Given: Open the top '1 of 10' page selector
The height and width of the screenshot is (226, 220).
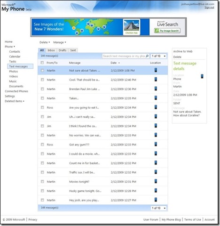Looking at the screenshot, I should [x=159, y=56].
